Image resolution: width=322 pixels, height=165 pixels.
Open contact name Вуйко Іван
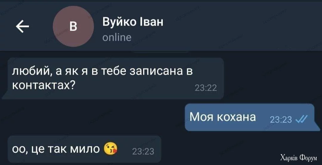point(133,22)
